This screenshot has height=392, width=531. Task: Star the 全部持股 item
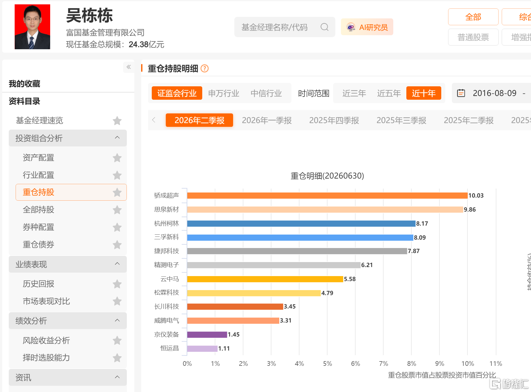[117, 210]
